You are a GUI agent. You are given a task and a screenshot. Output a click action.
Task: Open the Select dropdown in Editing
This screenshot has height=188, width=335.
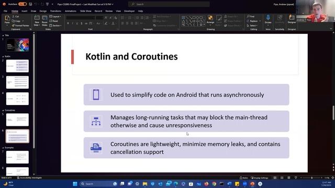coord(252,26)
